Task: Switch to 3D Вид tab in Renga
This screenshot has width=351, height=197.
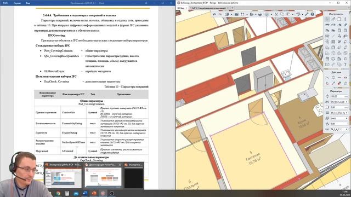Action: click(x=181, y=8)
